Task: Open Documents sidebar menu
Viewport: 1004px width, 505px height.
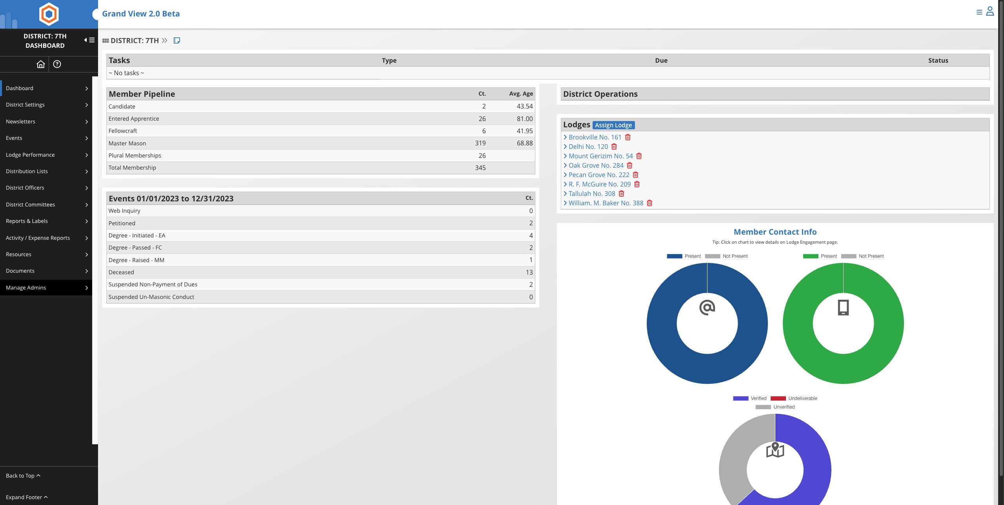Action: pyautogui.click(x=46, y=271)
